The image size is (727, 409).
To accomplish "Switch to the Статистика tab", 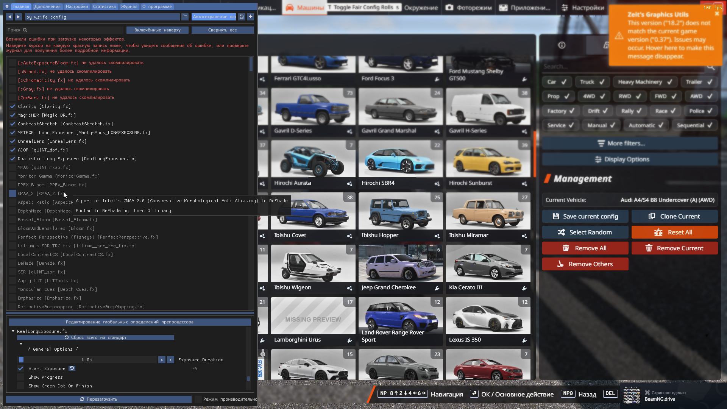I will pyautogui.click(x=105, y=6).
